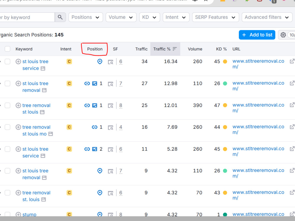Viewport: 295px width, 221px height.
Task: Click the Intent 'C' badge in the 7.69% row
Action: pyautogui.click(x=69, y=127)
